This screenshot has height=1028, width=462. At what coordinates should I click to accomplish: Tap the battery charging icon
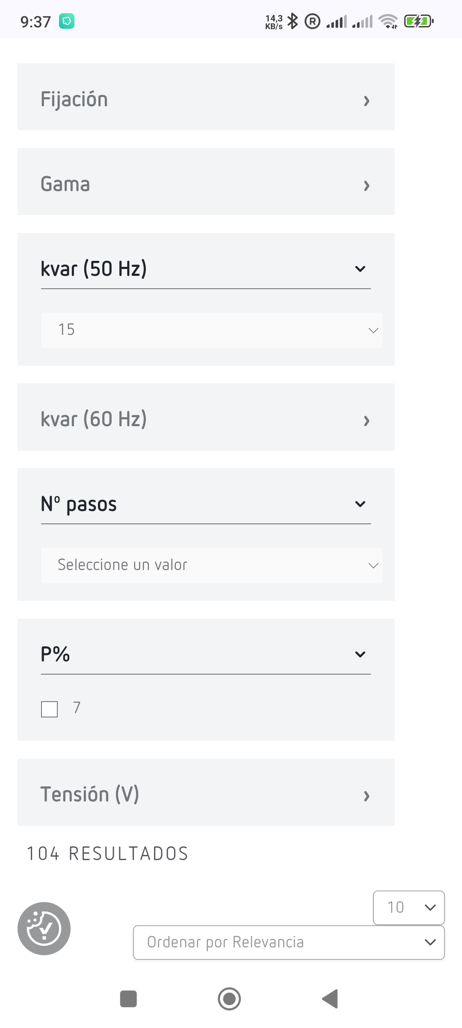(x=419, y=21)
